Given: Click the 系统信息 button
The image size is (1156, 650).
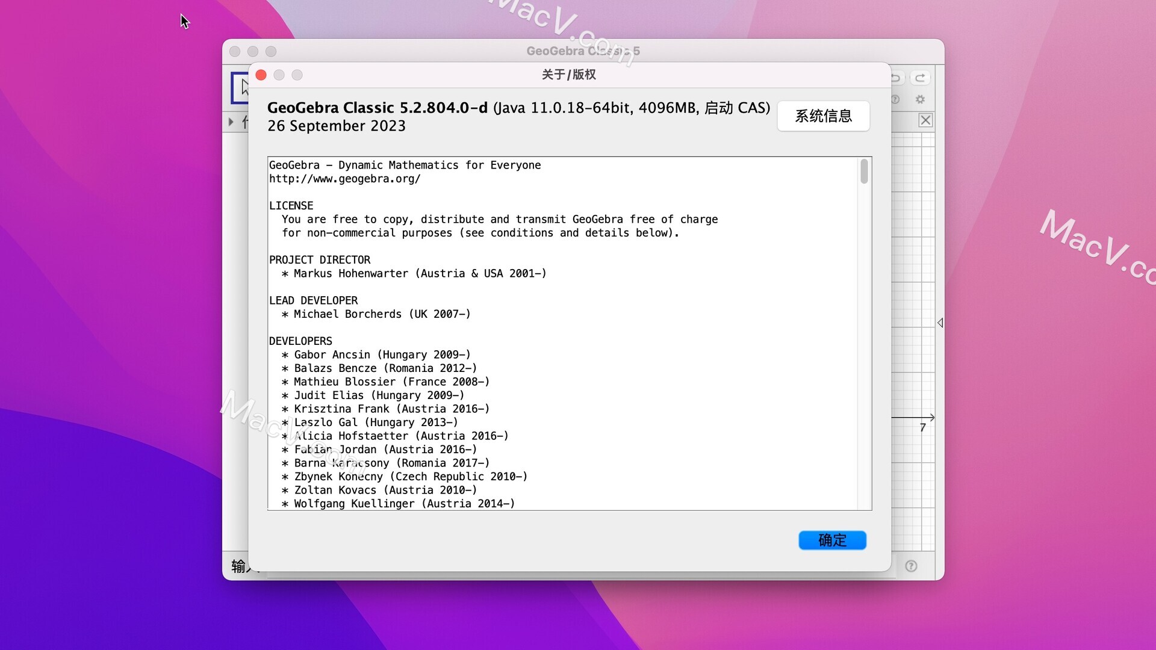Looking at the screenshot, I should coord(823,116).
